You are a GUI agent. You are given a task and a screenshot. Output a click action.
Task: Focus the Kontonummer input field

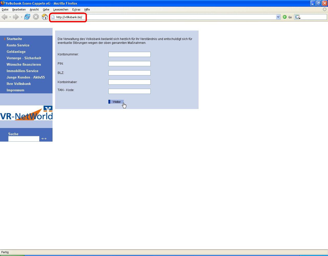[x=129, y=54]
